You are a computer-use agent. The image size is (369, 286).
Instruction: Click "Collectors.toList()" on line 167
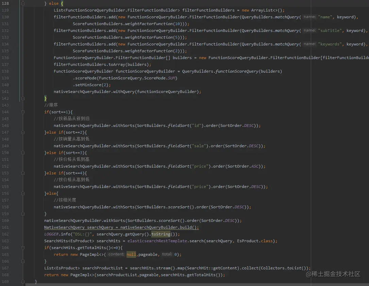point(283,268)
